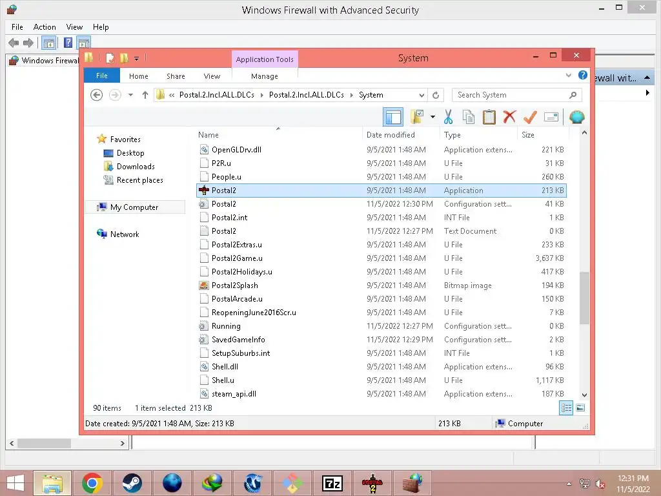This screenshot has height=496, width=661.
Task: Open the Firewall window's View menu
Action: (x=74, y=27)
